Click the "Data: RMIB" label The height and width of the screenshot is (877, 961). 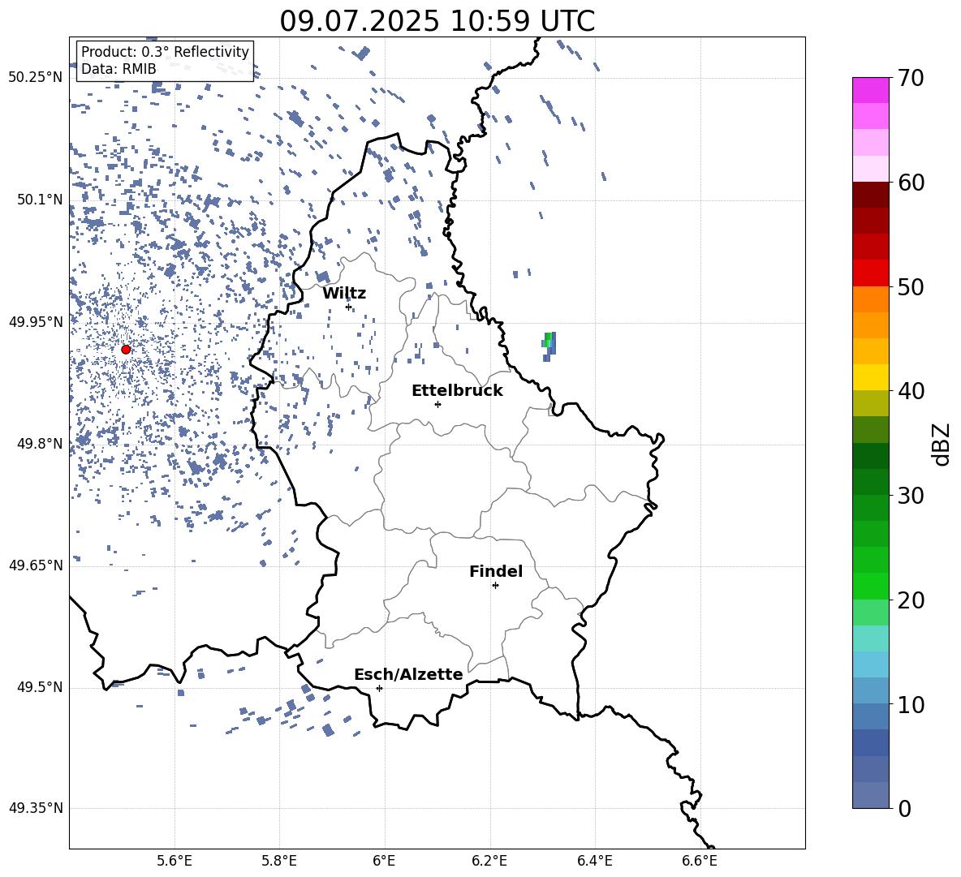119,69
